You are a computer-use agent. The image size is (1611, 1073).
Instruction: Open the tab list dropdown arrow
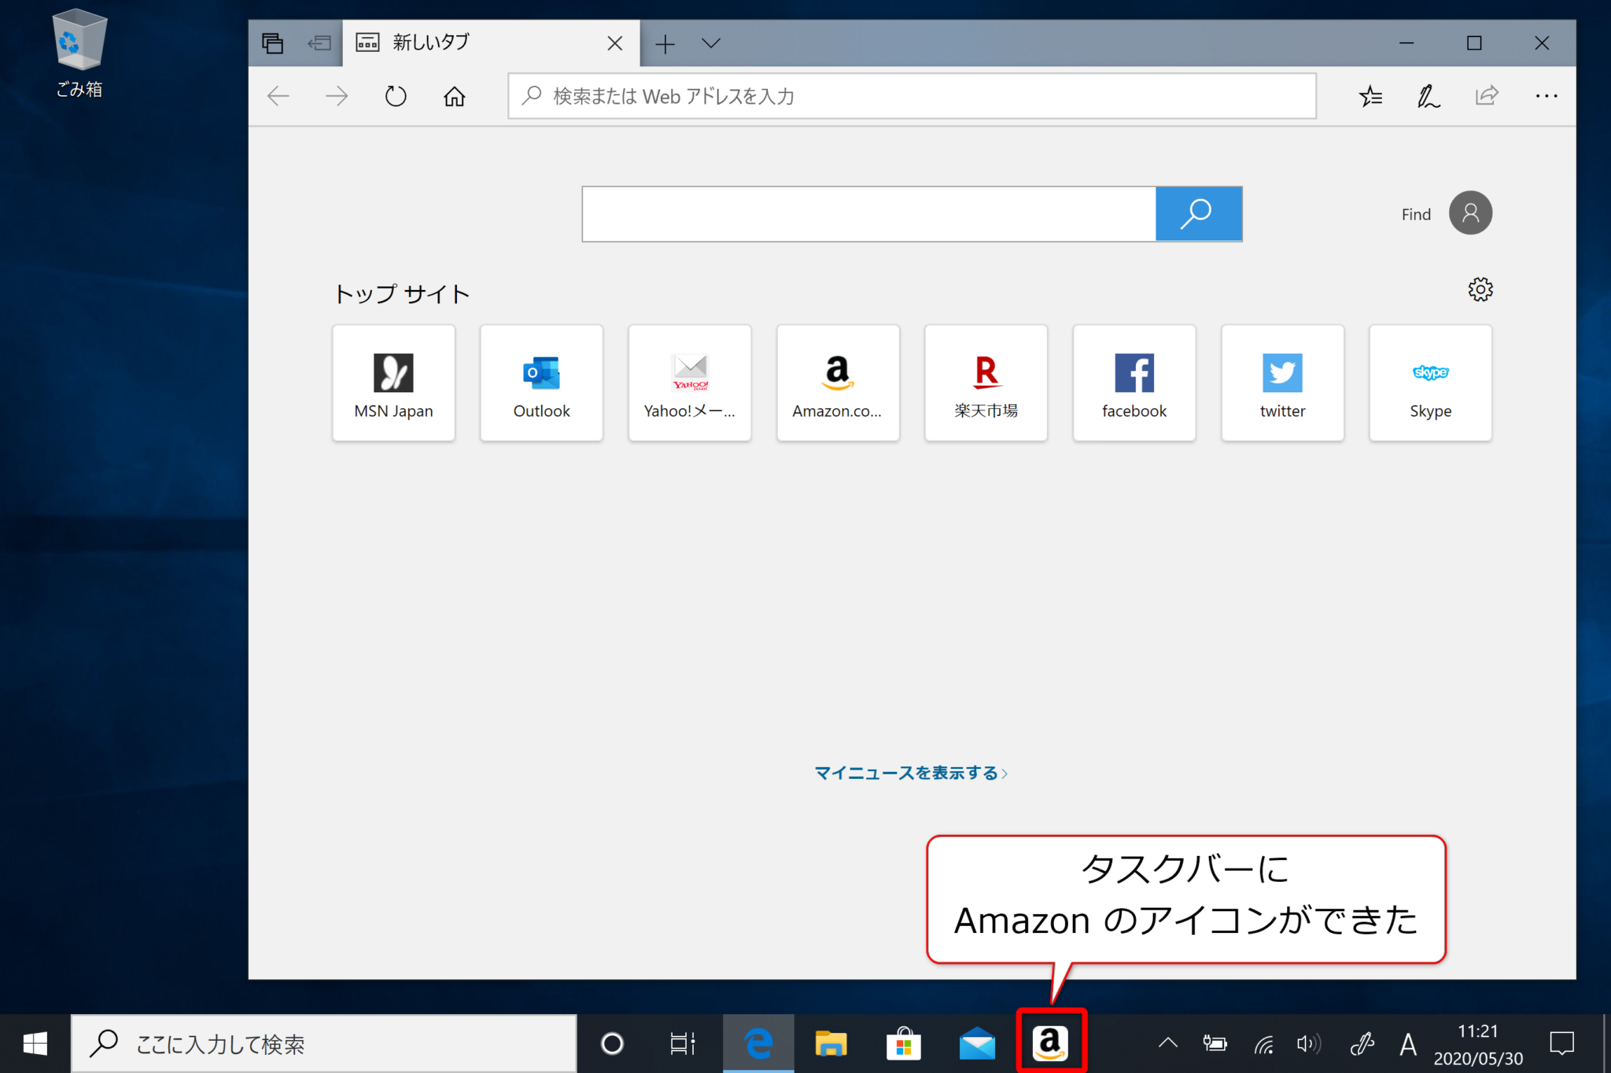pos(710,43)
